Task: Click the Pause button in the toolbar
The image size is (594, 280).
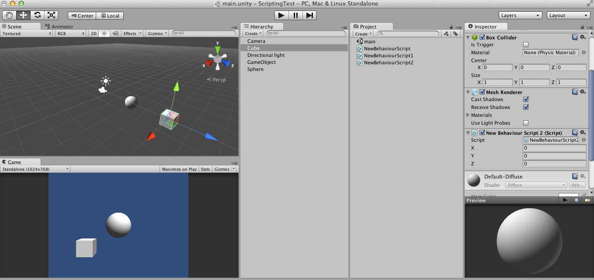Action: point(295,15)
